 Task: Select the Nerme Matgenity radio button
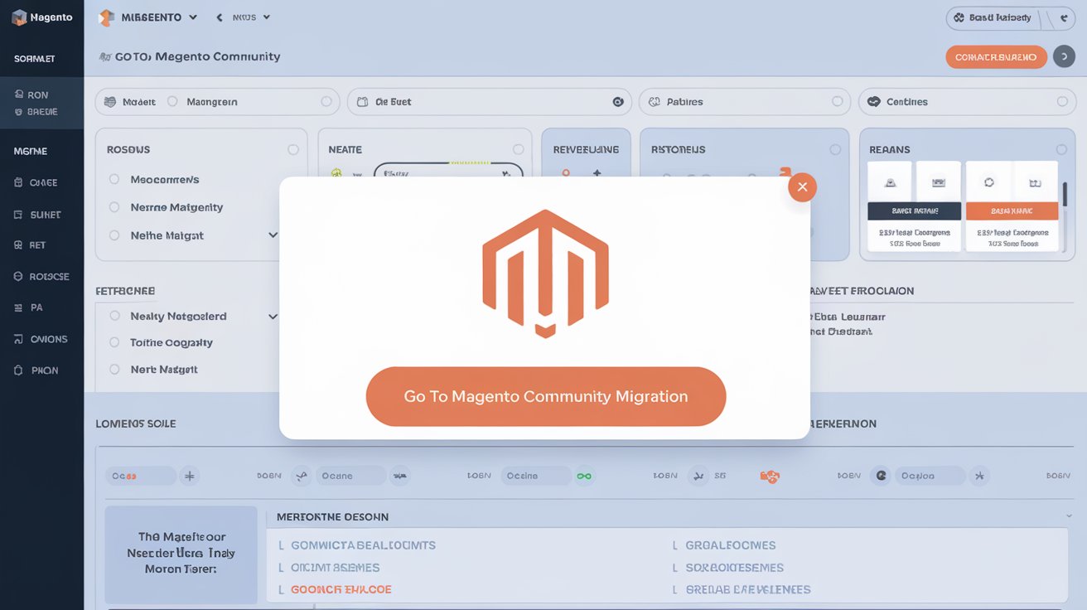[x=114, y=207]
